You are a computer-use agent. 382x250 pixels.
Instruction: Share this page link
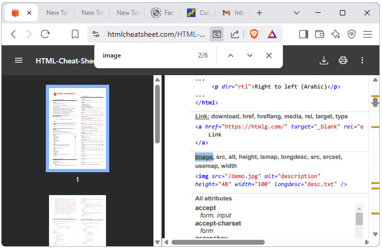pos(235,34)
